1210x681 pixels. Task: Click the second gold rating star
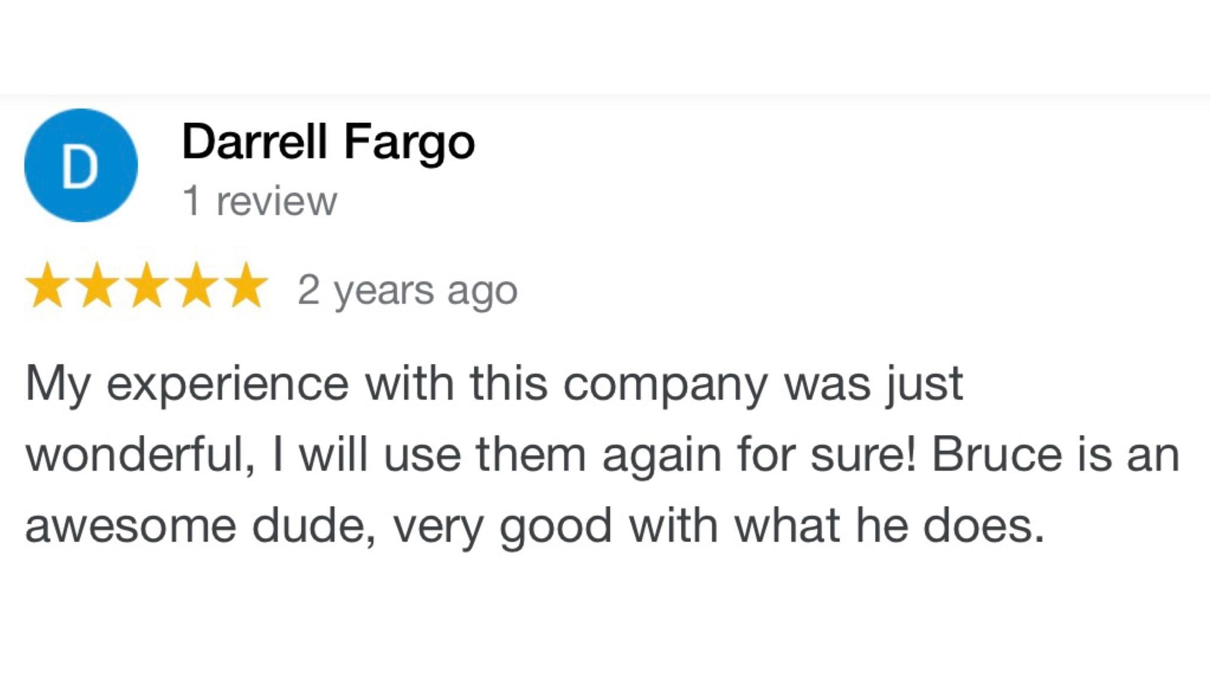pos(96,287)
